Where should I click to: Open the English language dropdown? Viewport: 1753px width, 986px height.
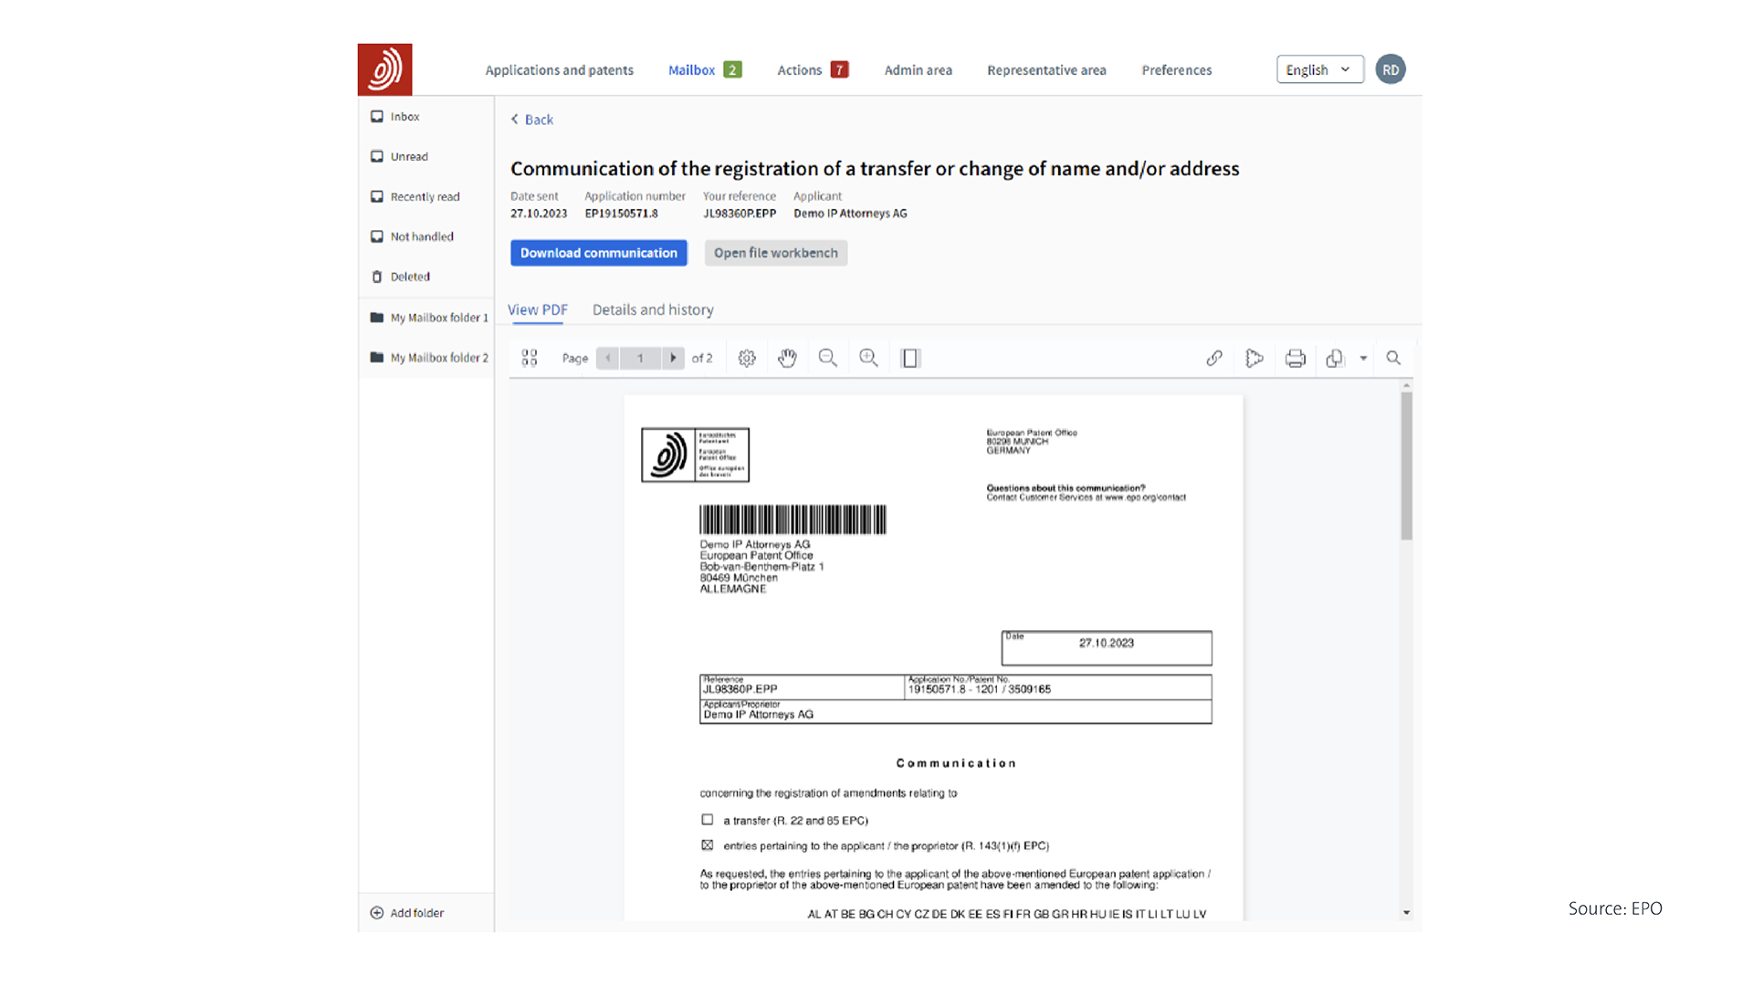(x=1319, y=69)
